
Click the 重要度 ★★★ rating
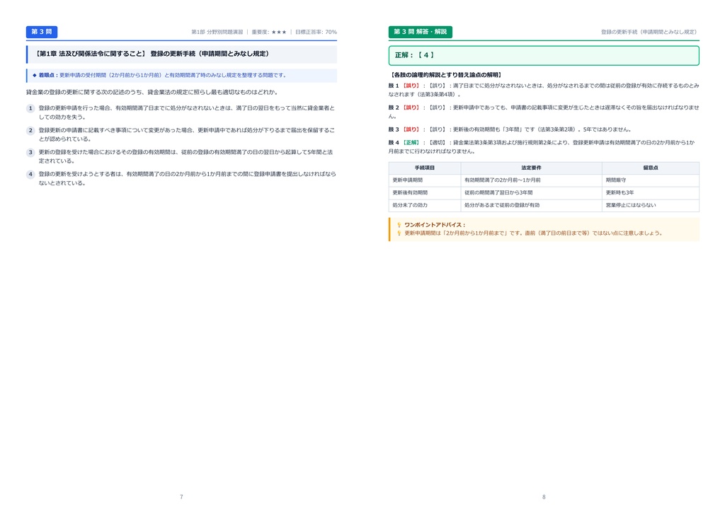coord(269,32)
